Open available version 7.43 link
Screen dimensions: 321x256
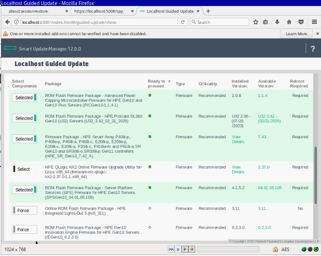[262, 137]
